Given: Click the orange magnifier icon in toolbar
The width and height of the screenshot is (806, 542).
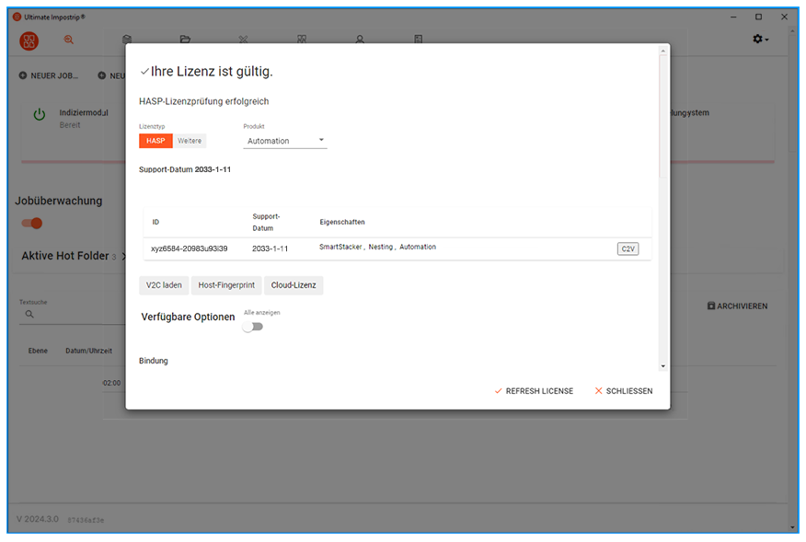Looking at the screenshot, I should 69,40.
